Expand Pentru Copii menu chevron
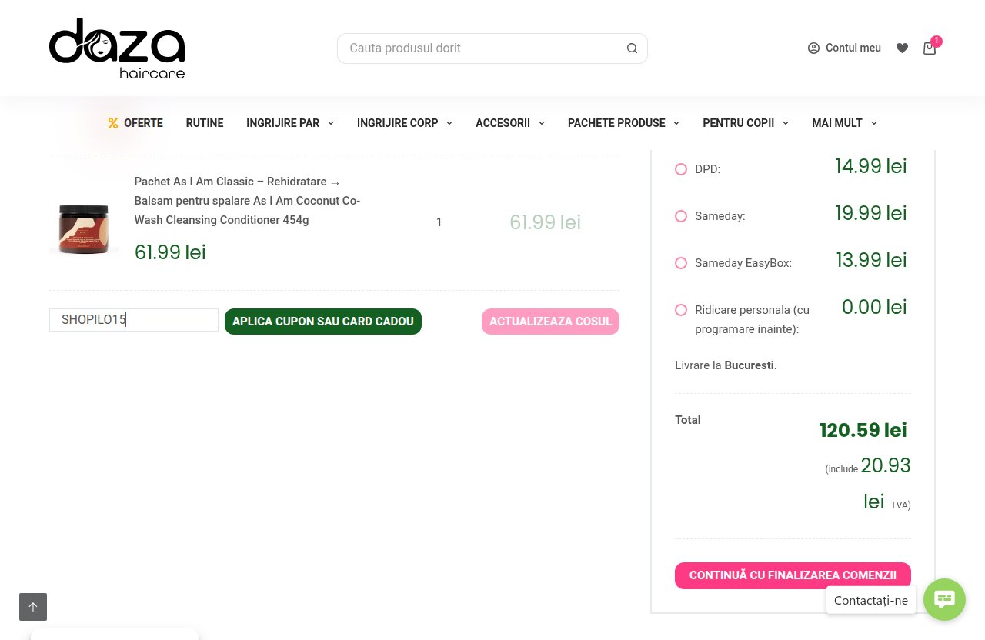Image resolution: width=985 pixels, height=640 pixels. click(x=785, y=123)
